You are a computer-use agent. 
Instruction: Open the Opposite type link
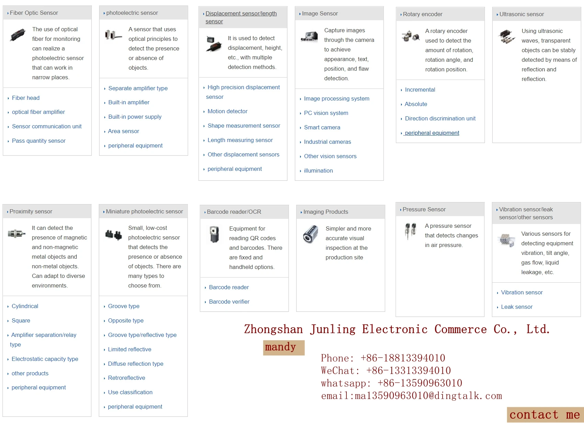point(126,320)
